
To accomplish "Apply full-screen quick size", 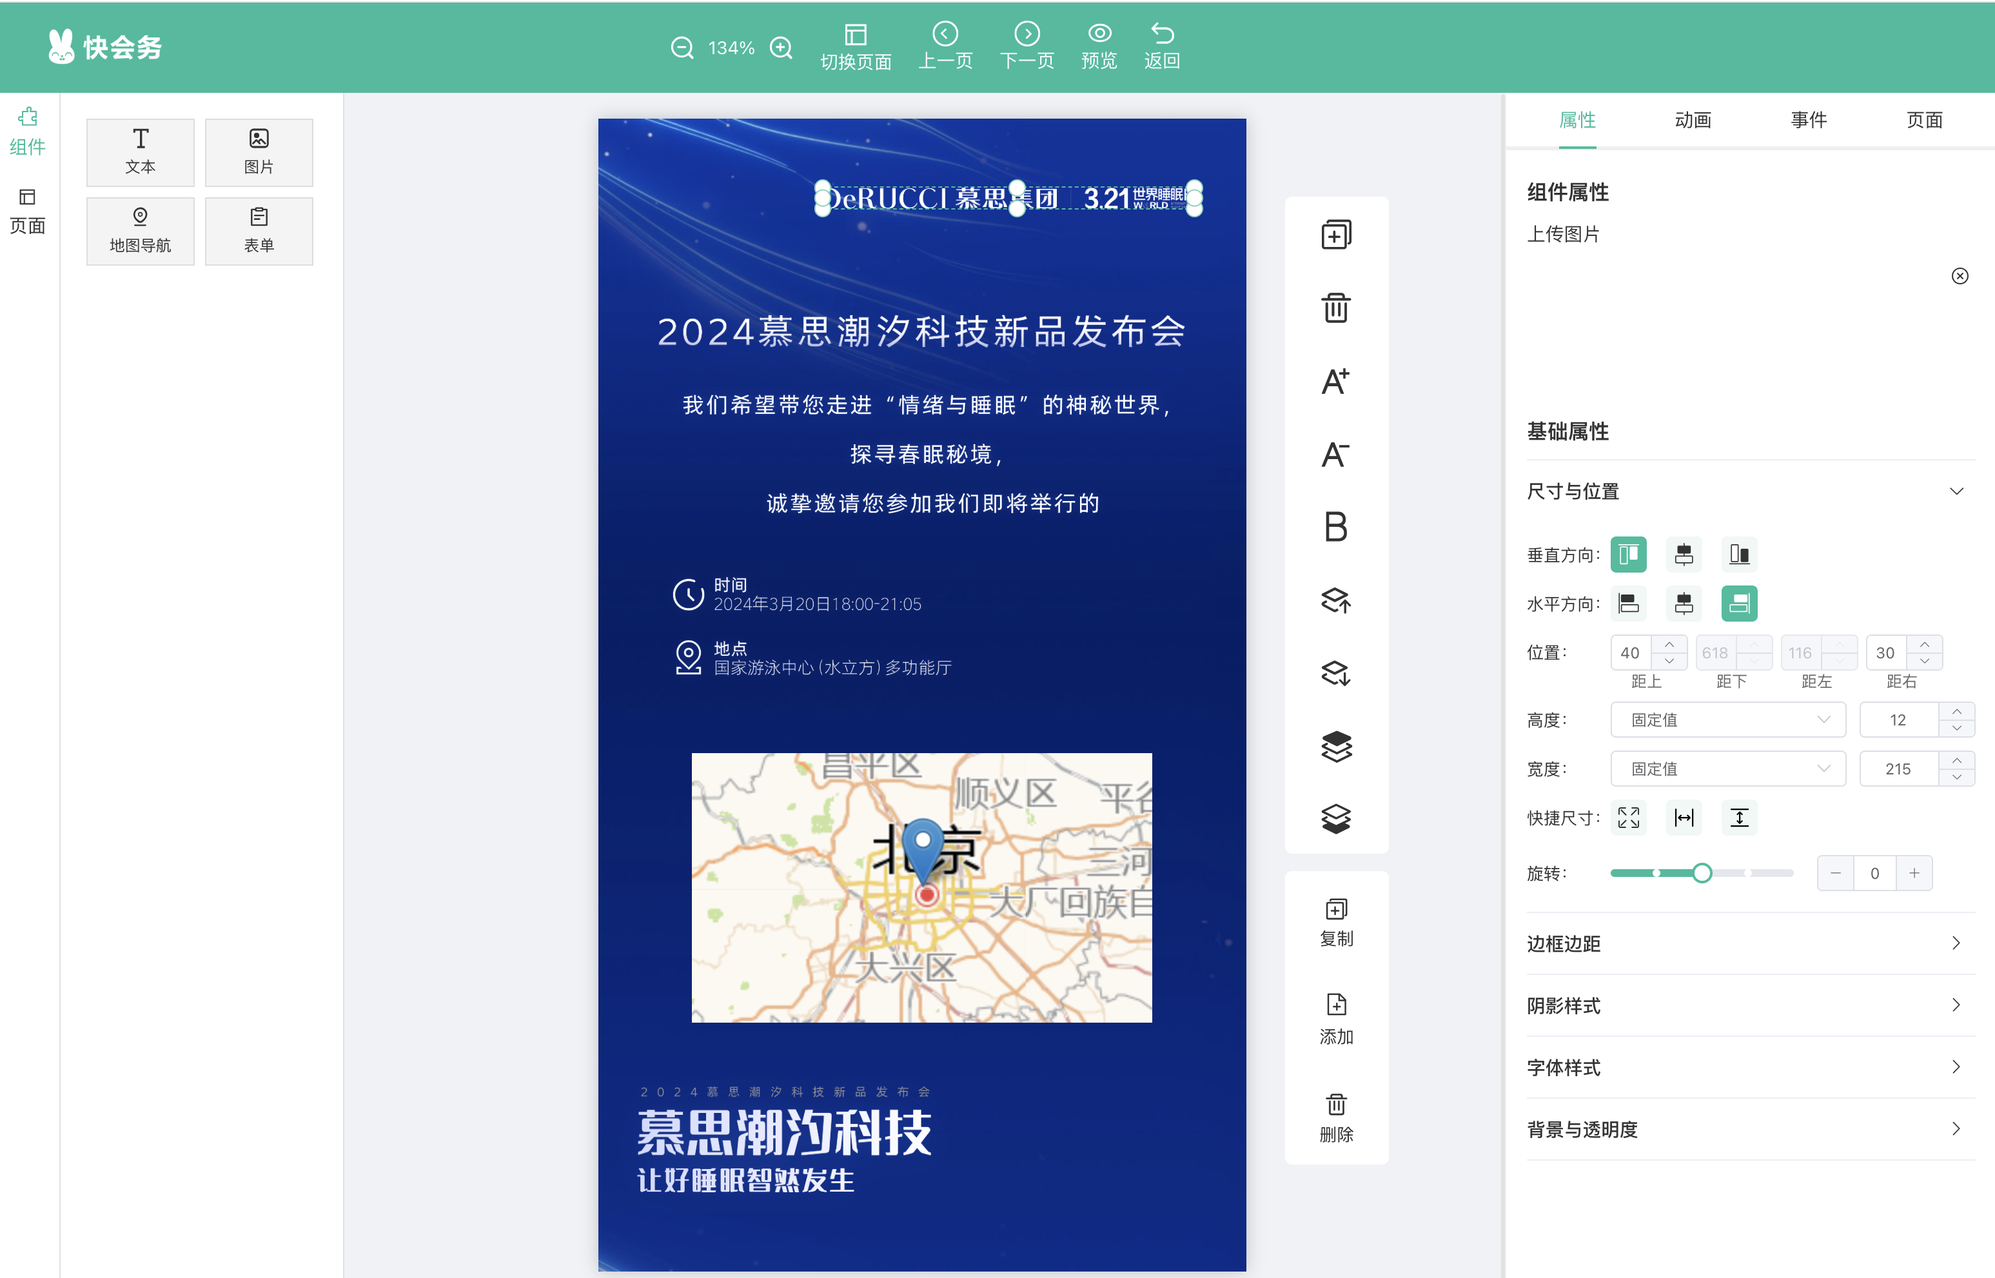I will coord(1628,818).
